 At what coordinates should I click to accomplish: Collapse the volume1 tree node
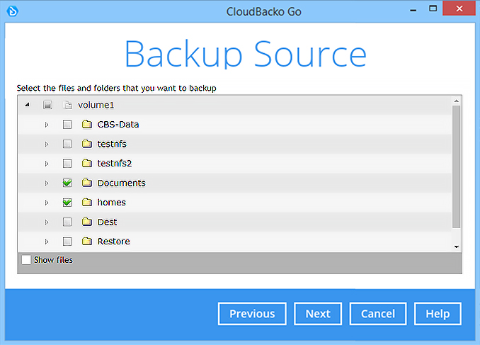pos(28,105)
